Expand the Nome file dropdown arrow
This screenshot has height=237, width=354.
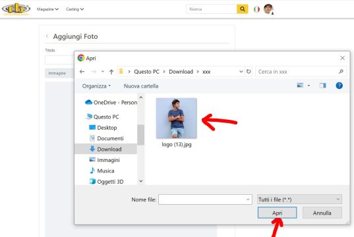pos(248,199)
